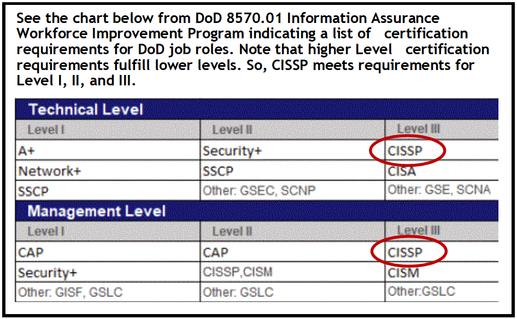The width and height of the screenshot is (517, 319).
Task: Click the Other: GISF, GSLC cell
Action: click(108, 292)
